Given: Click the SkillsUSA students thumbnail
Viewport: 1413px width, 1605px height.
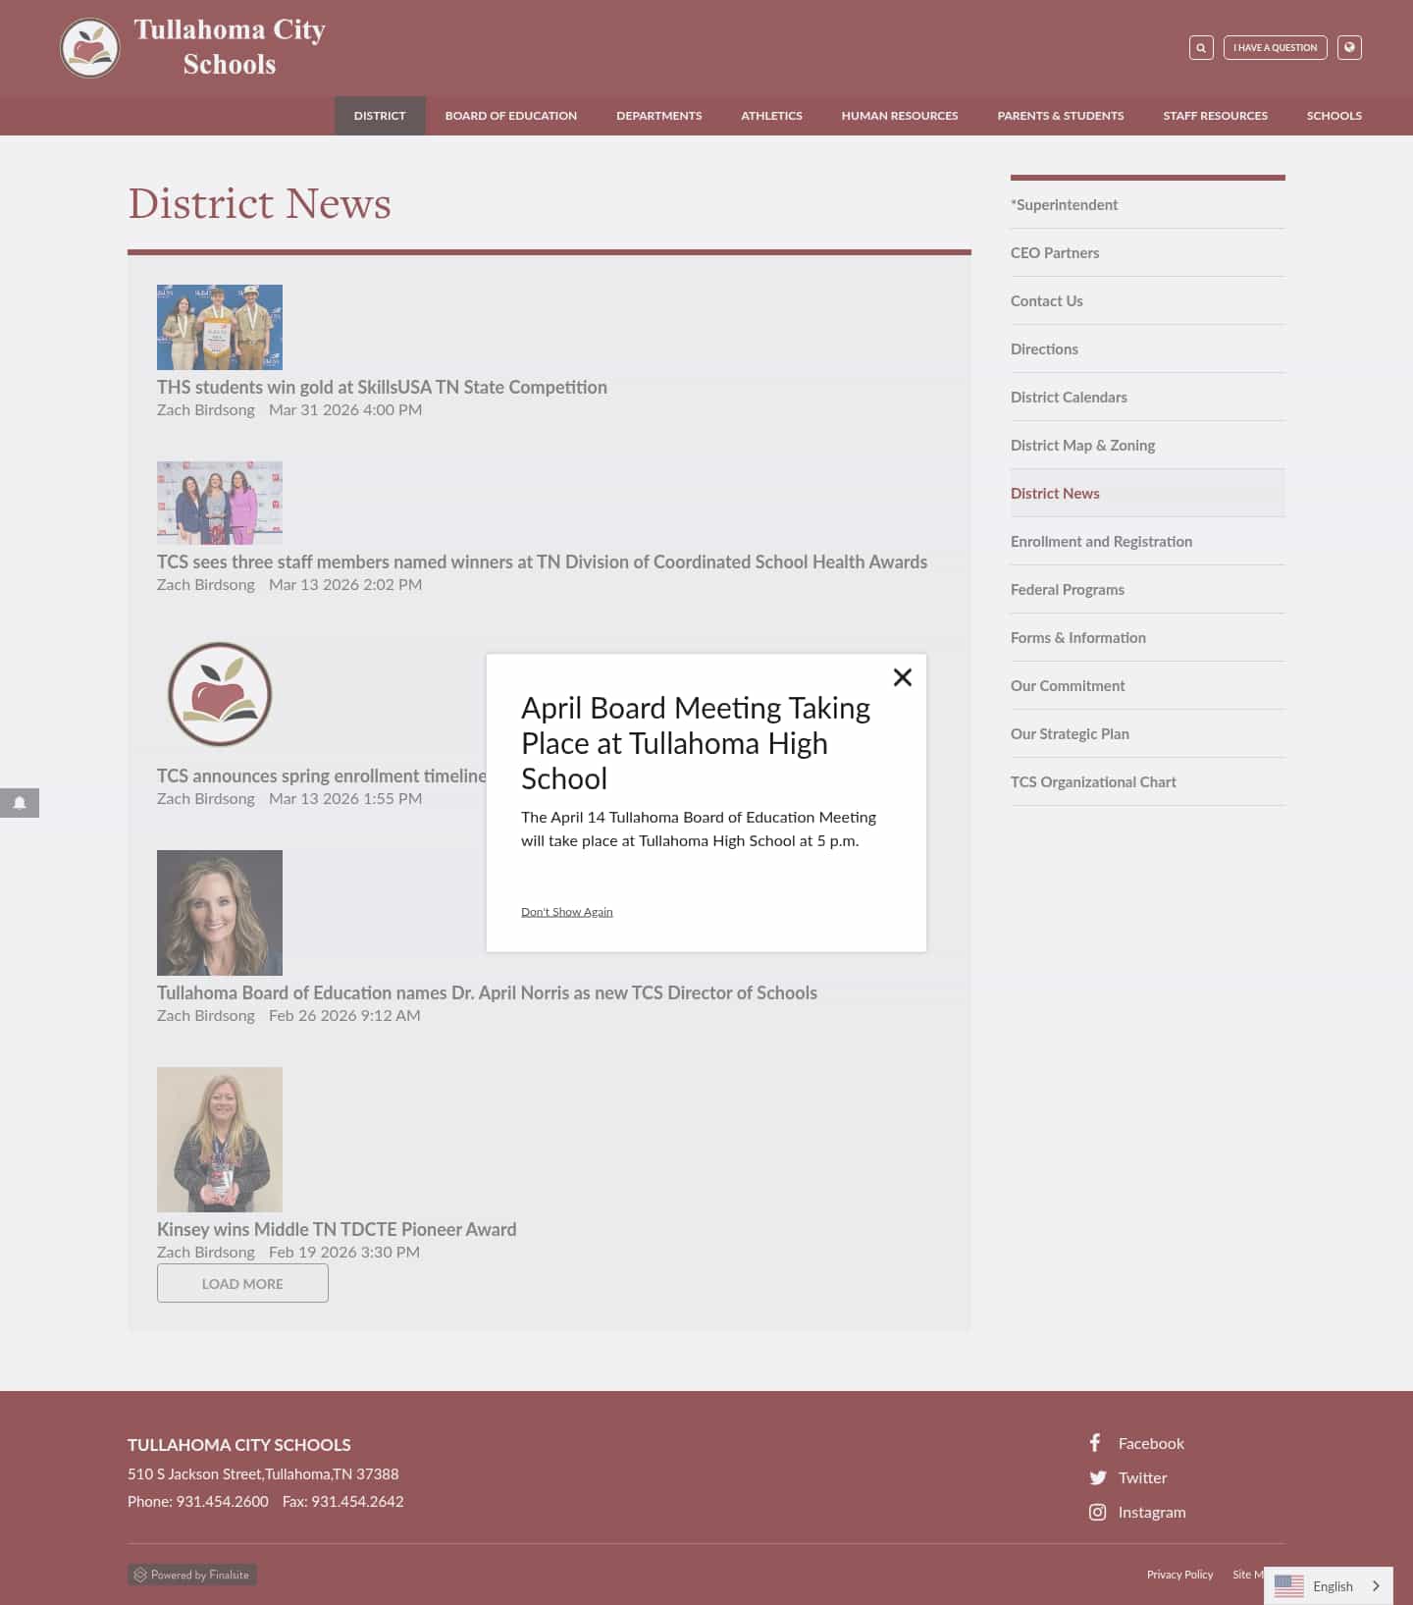Looking at the screenshot, I should [220, 327].
